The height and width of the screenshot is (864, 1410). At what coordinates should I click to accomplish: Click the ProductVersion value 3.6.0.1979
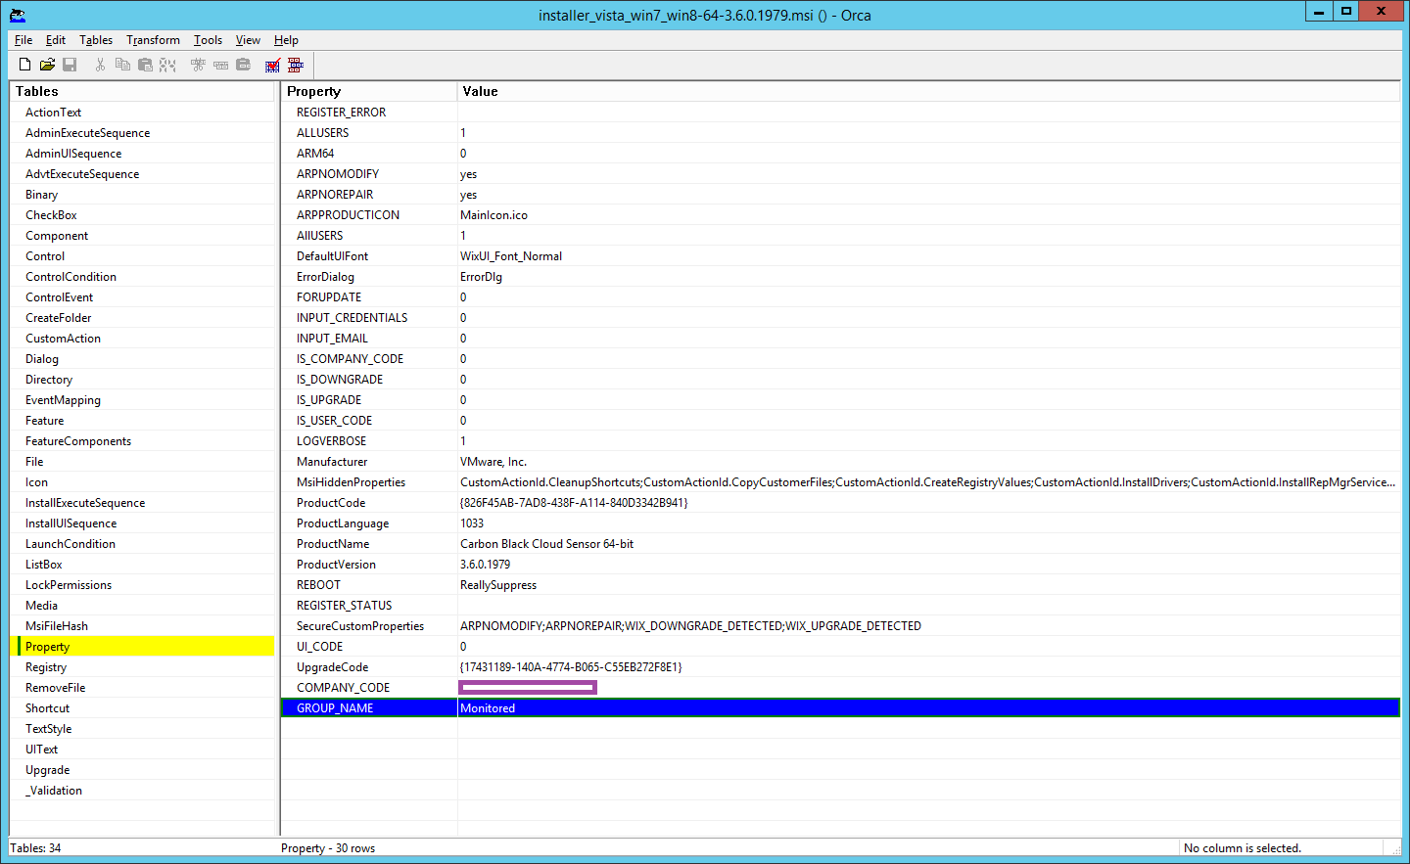(485, 565)
